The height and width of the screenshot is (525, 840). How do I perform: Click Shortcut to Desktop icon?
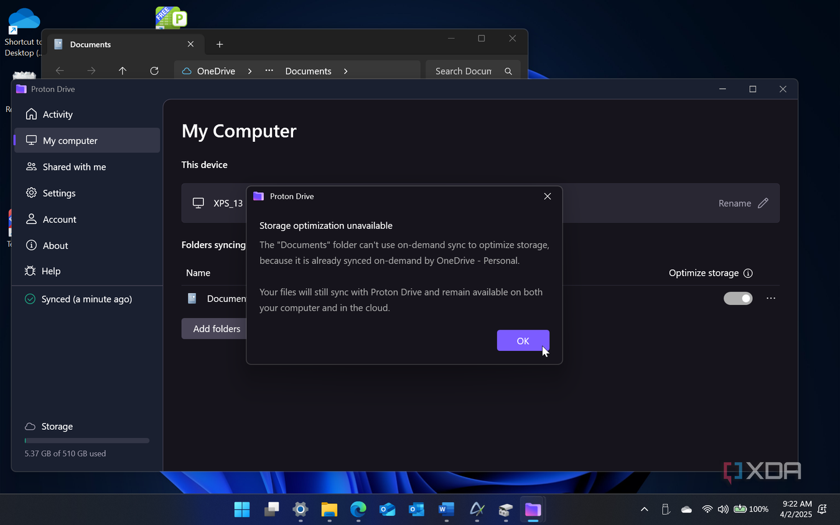(x=23, y=32)
